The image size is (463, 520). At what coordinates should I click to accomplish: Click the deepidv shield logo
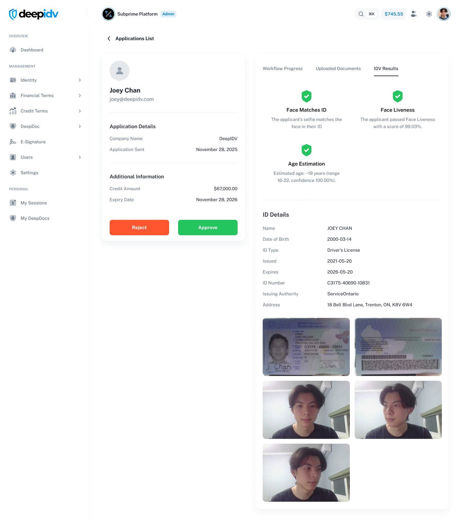pyautogui.click(x=13, y=14)
